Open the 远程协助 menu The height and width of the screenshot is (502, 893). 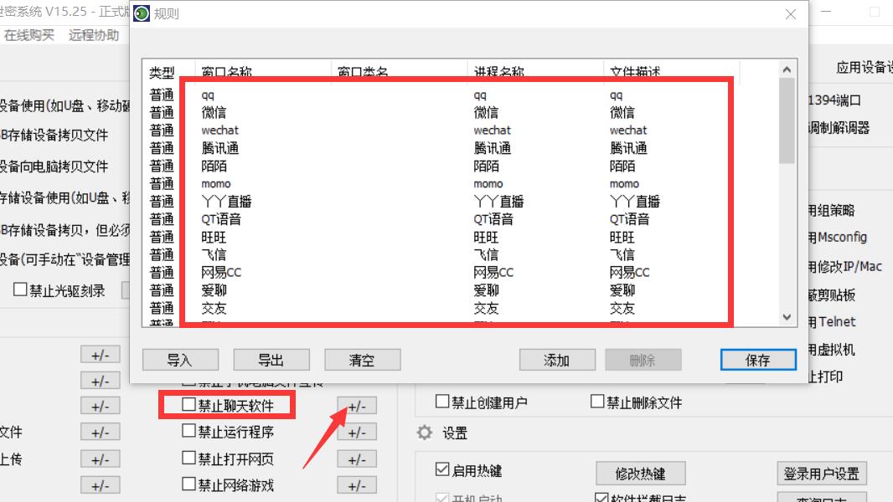point(94,35)
